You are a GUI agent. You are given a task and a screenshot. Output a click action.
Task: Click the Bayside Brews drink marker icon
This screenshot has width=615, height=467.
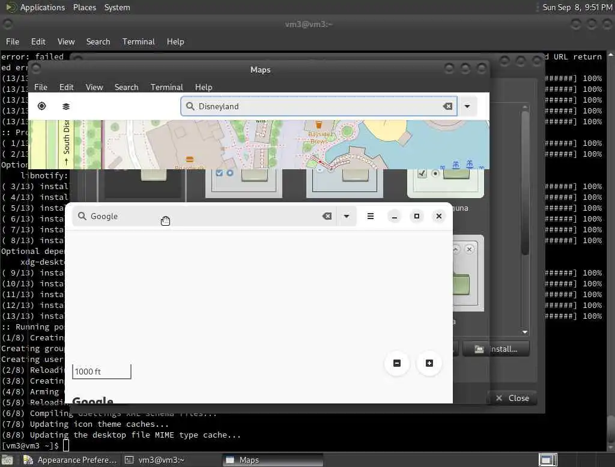tap(318, 125)
